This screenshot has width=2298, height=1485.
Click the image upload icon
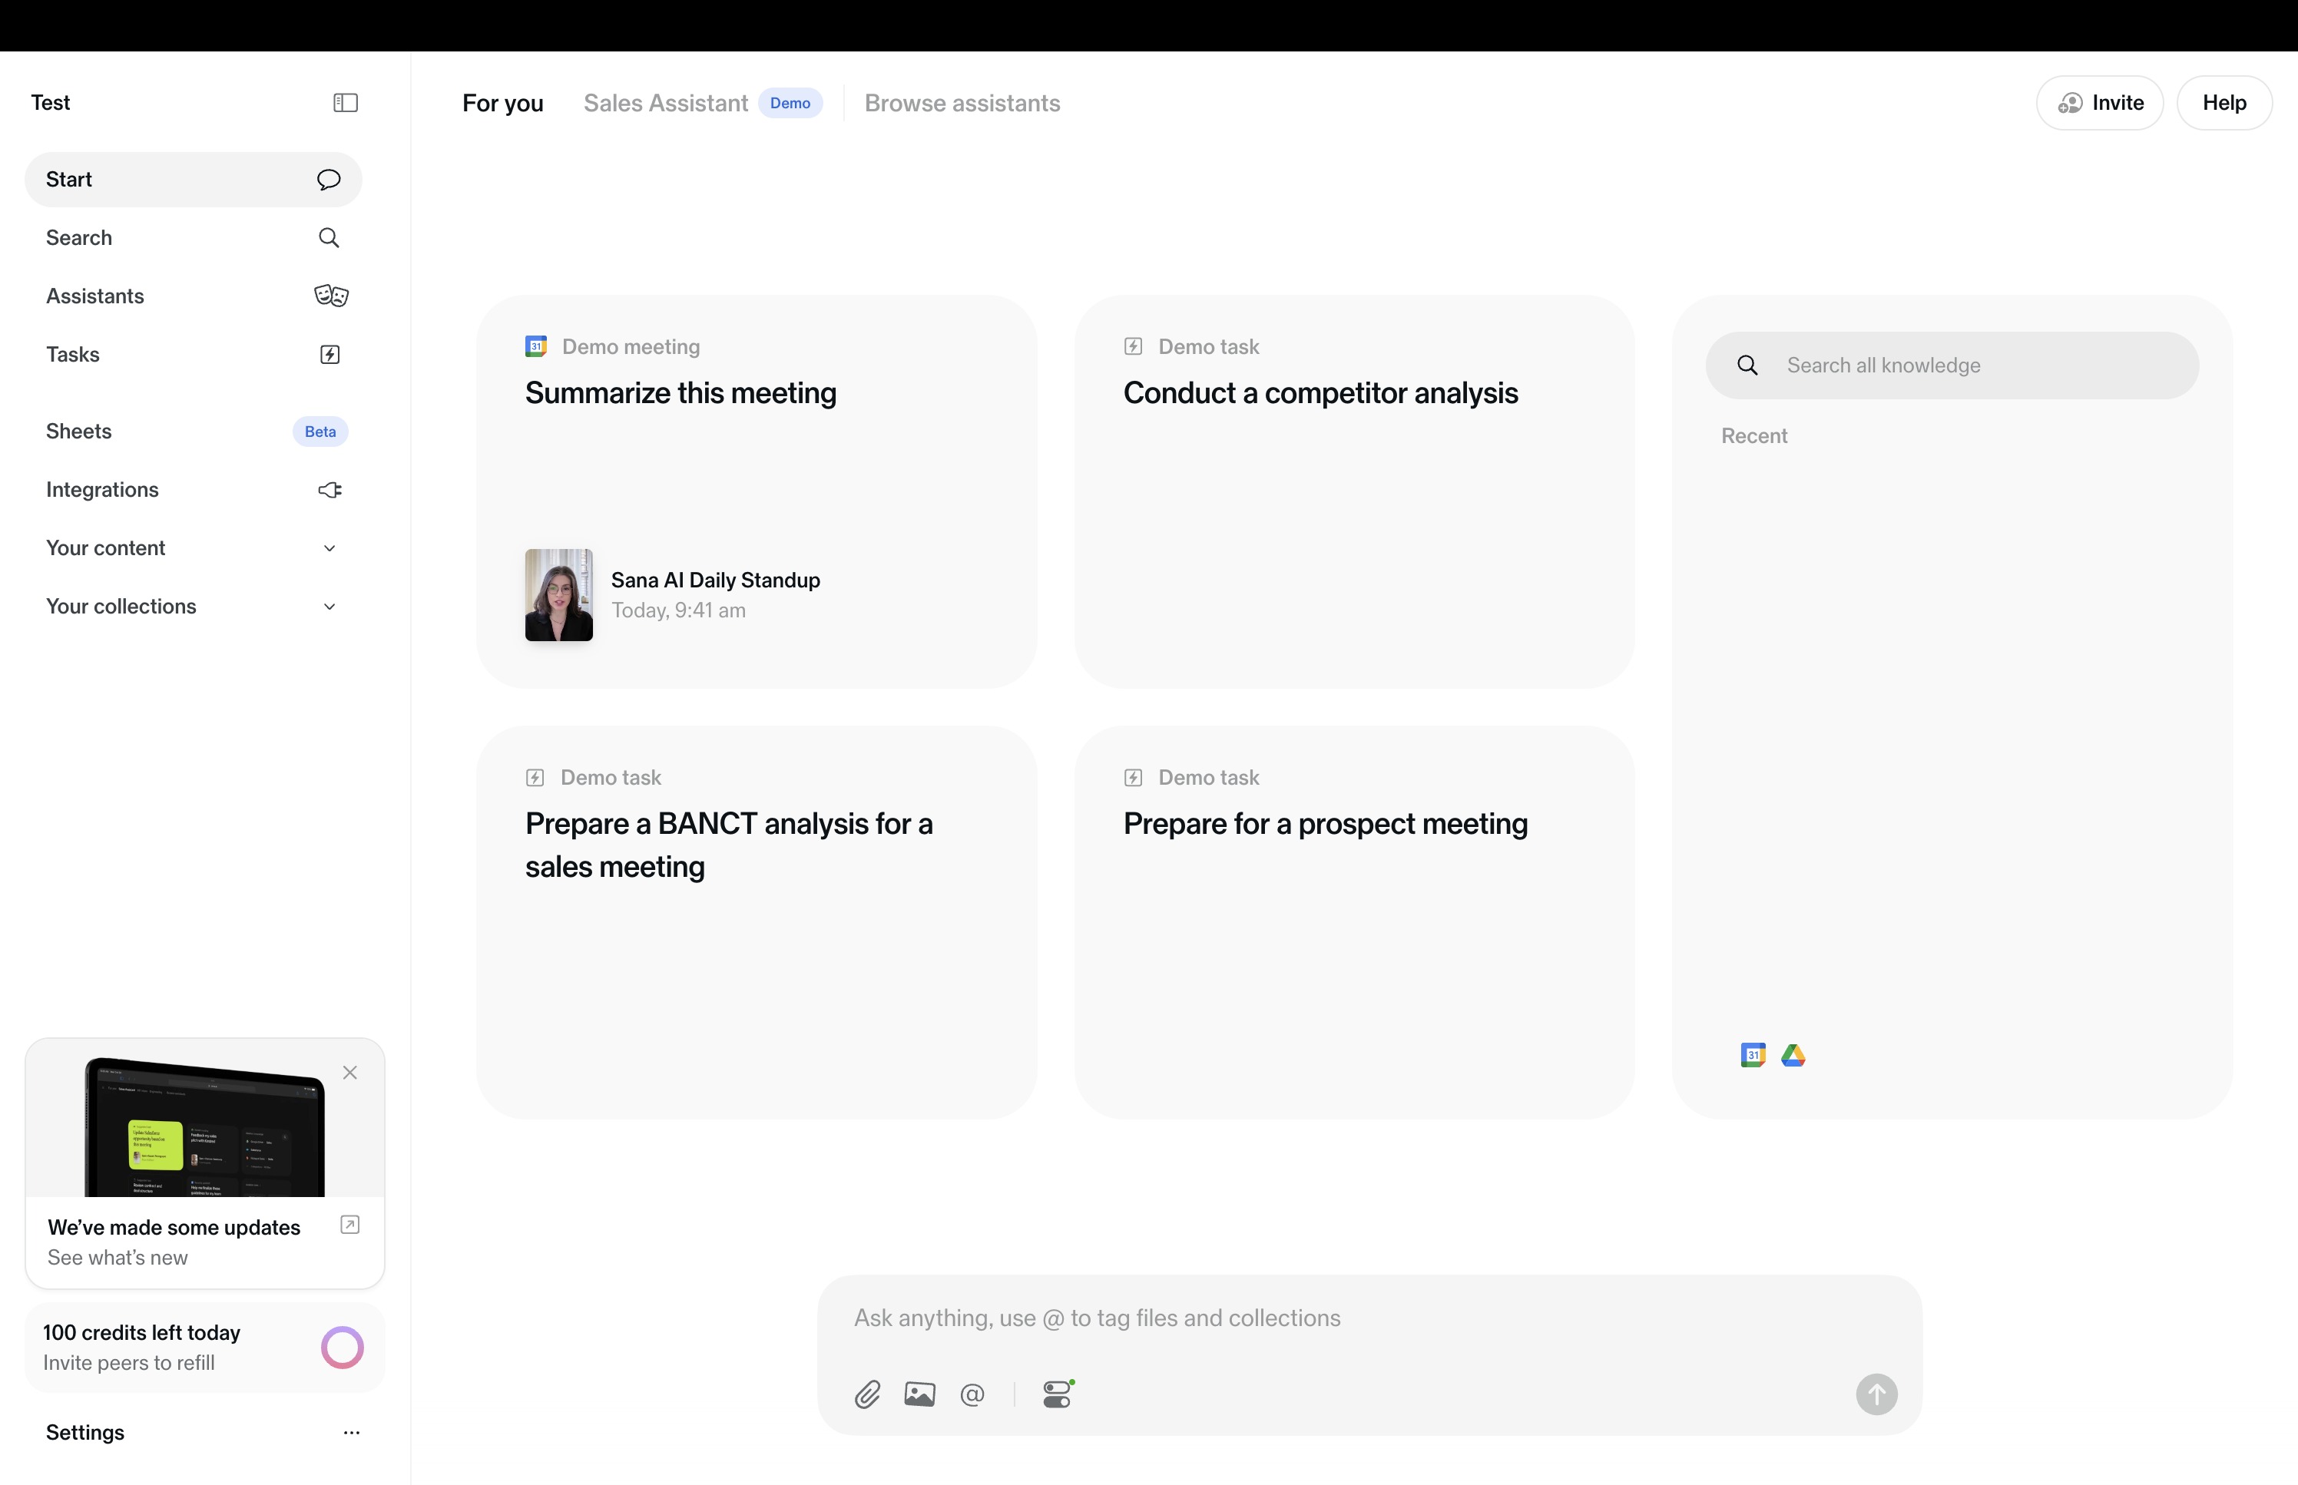(919, 1394)
